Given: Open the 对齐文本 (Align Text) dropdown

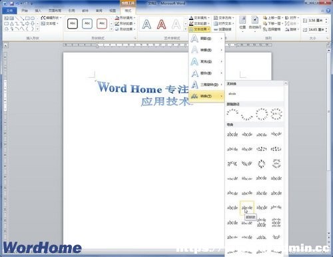Looking at the screenshot, I should [224, 23].
